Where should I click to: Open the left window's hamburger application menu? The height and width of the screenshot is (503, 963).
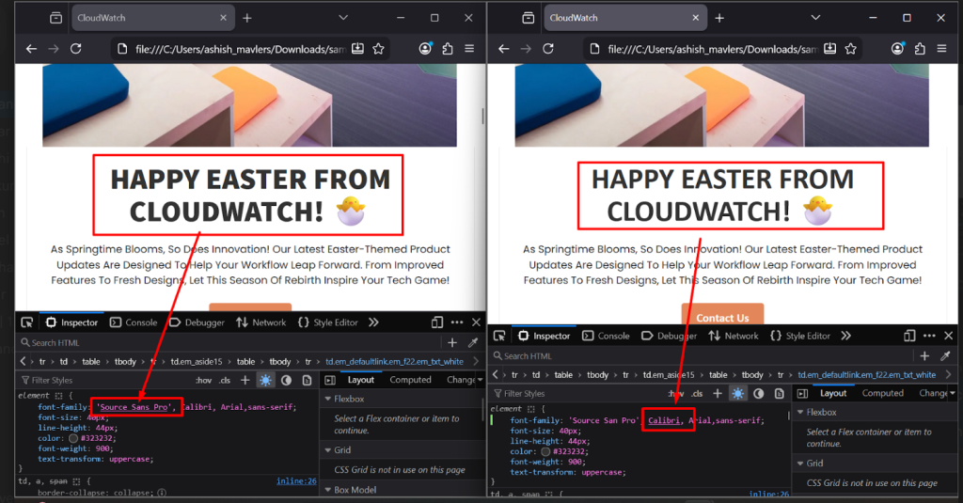469,49
